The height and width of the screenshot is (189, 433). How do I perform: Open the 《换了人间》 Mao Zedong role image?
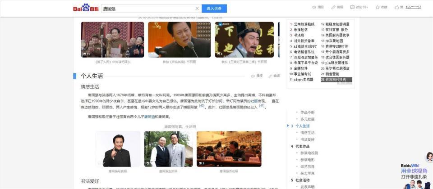112,40
